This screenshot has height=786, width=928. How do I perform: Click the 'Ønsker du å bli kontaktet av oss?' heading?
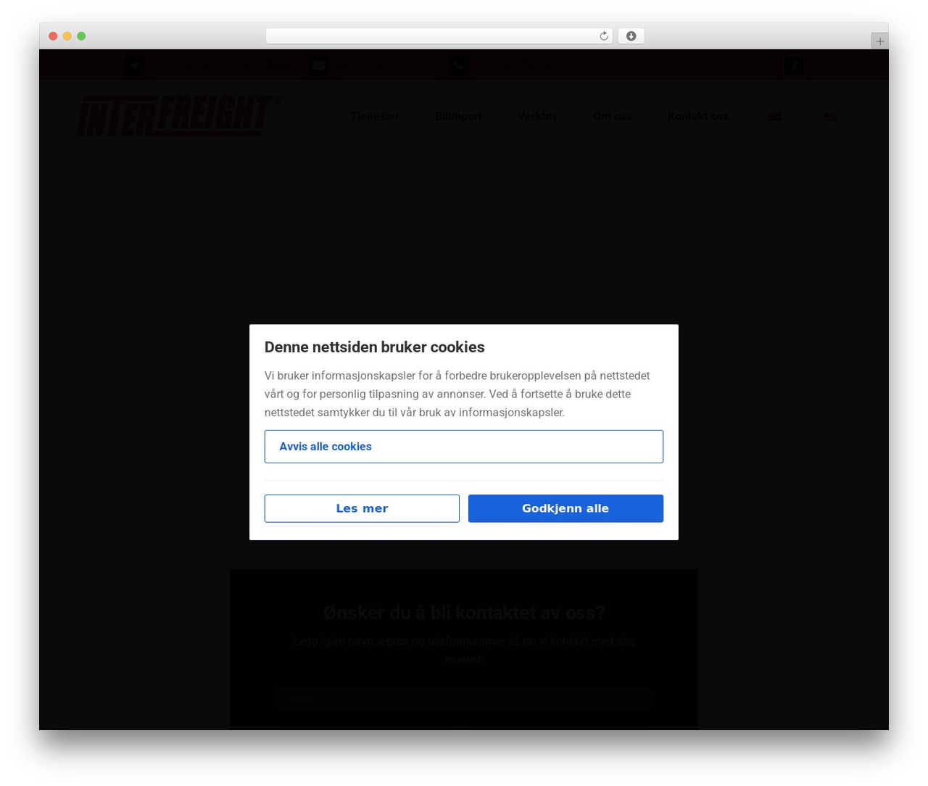pos(464,613)
